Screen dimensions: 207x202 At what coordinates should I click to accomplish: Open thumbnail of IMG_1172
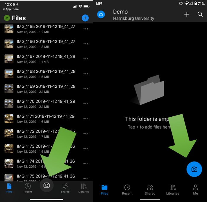click(x=9, y=133)
